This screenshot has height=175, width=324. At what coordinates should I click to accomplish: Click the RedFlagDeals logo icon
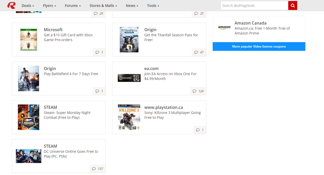point(11,5)
